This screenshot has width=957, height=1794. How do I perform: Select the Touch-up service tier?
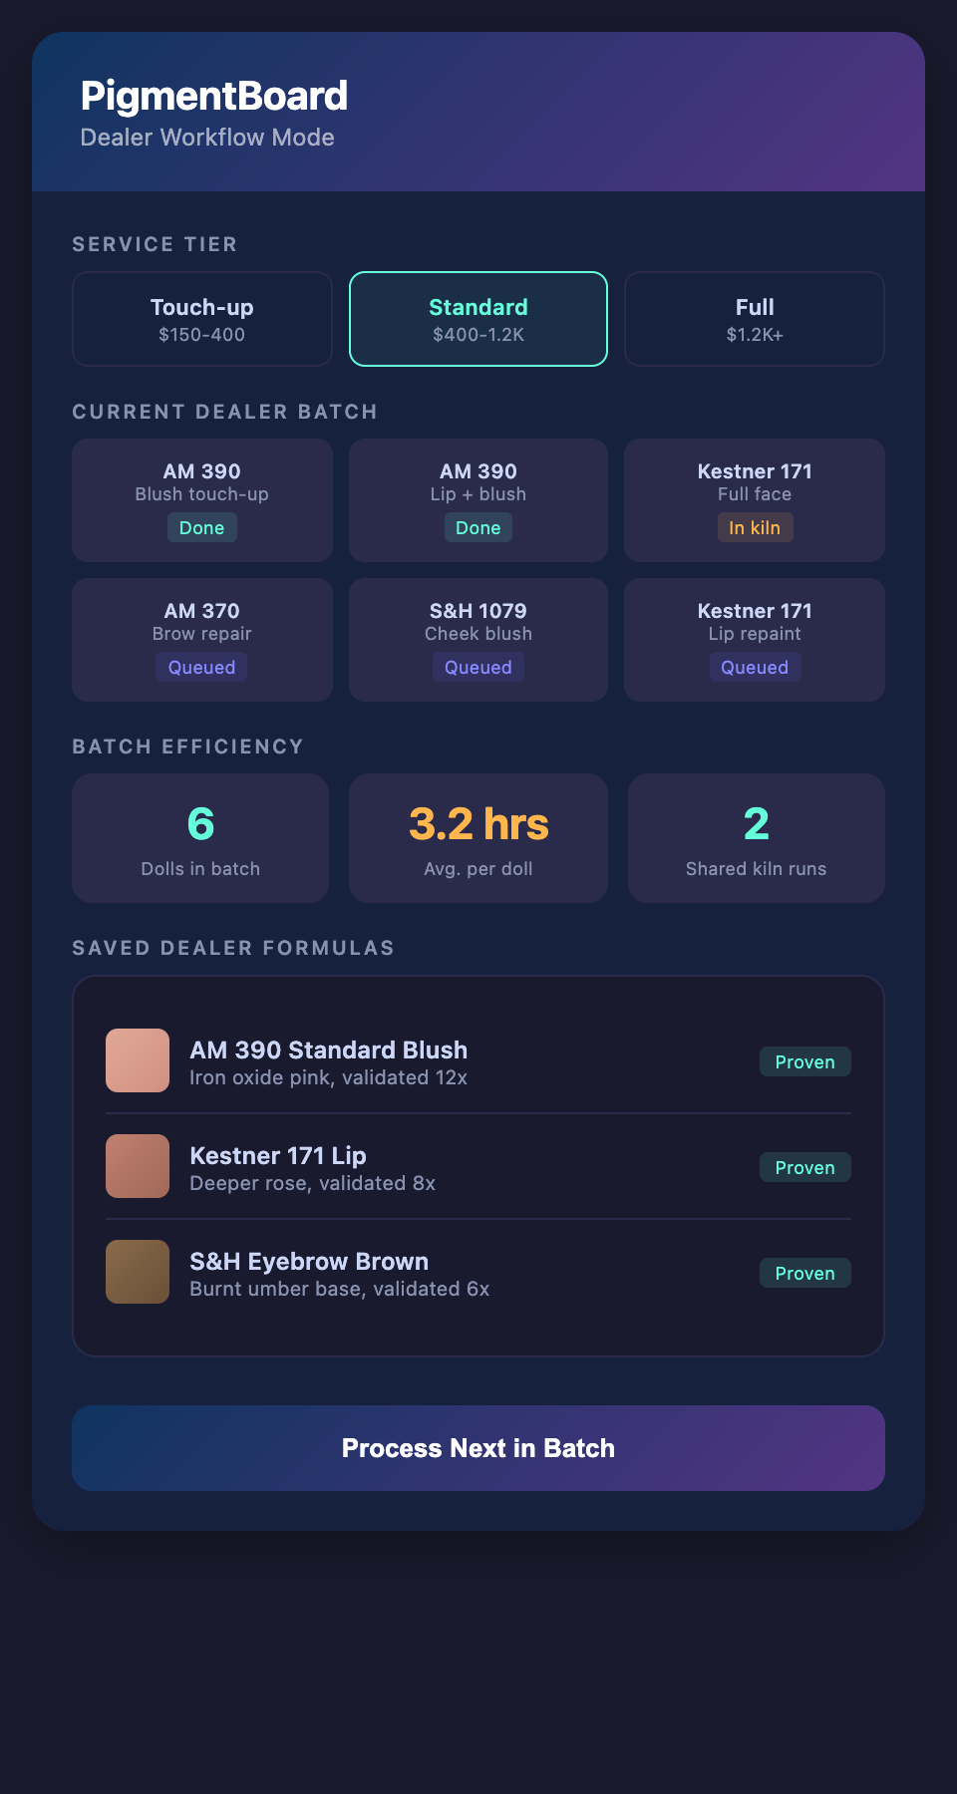(x=201, y=319)
